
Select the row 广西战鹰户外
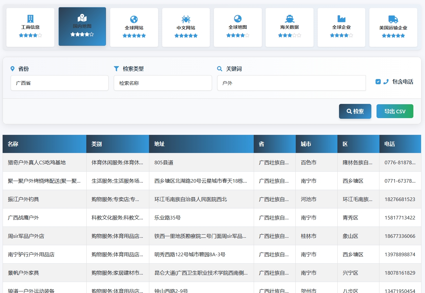point(212,217)
